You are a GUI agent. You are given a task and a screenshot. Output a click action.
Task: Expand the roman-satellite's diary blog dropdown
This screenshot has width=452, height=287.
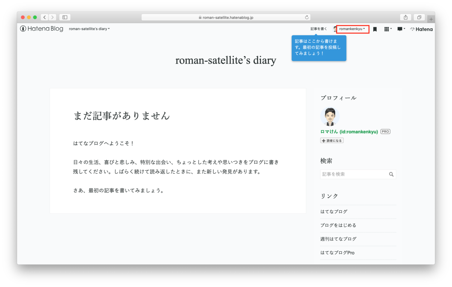(x=89, y=29)
